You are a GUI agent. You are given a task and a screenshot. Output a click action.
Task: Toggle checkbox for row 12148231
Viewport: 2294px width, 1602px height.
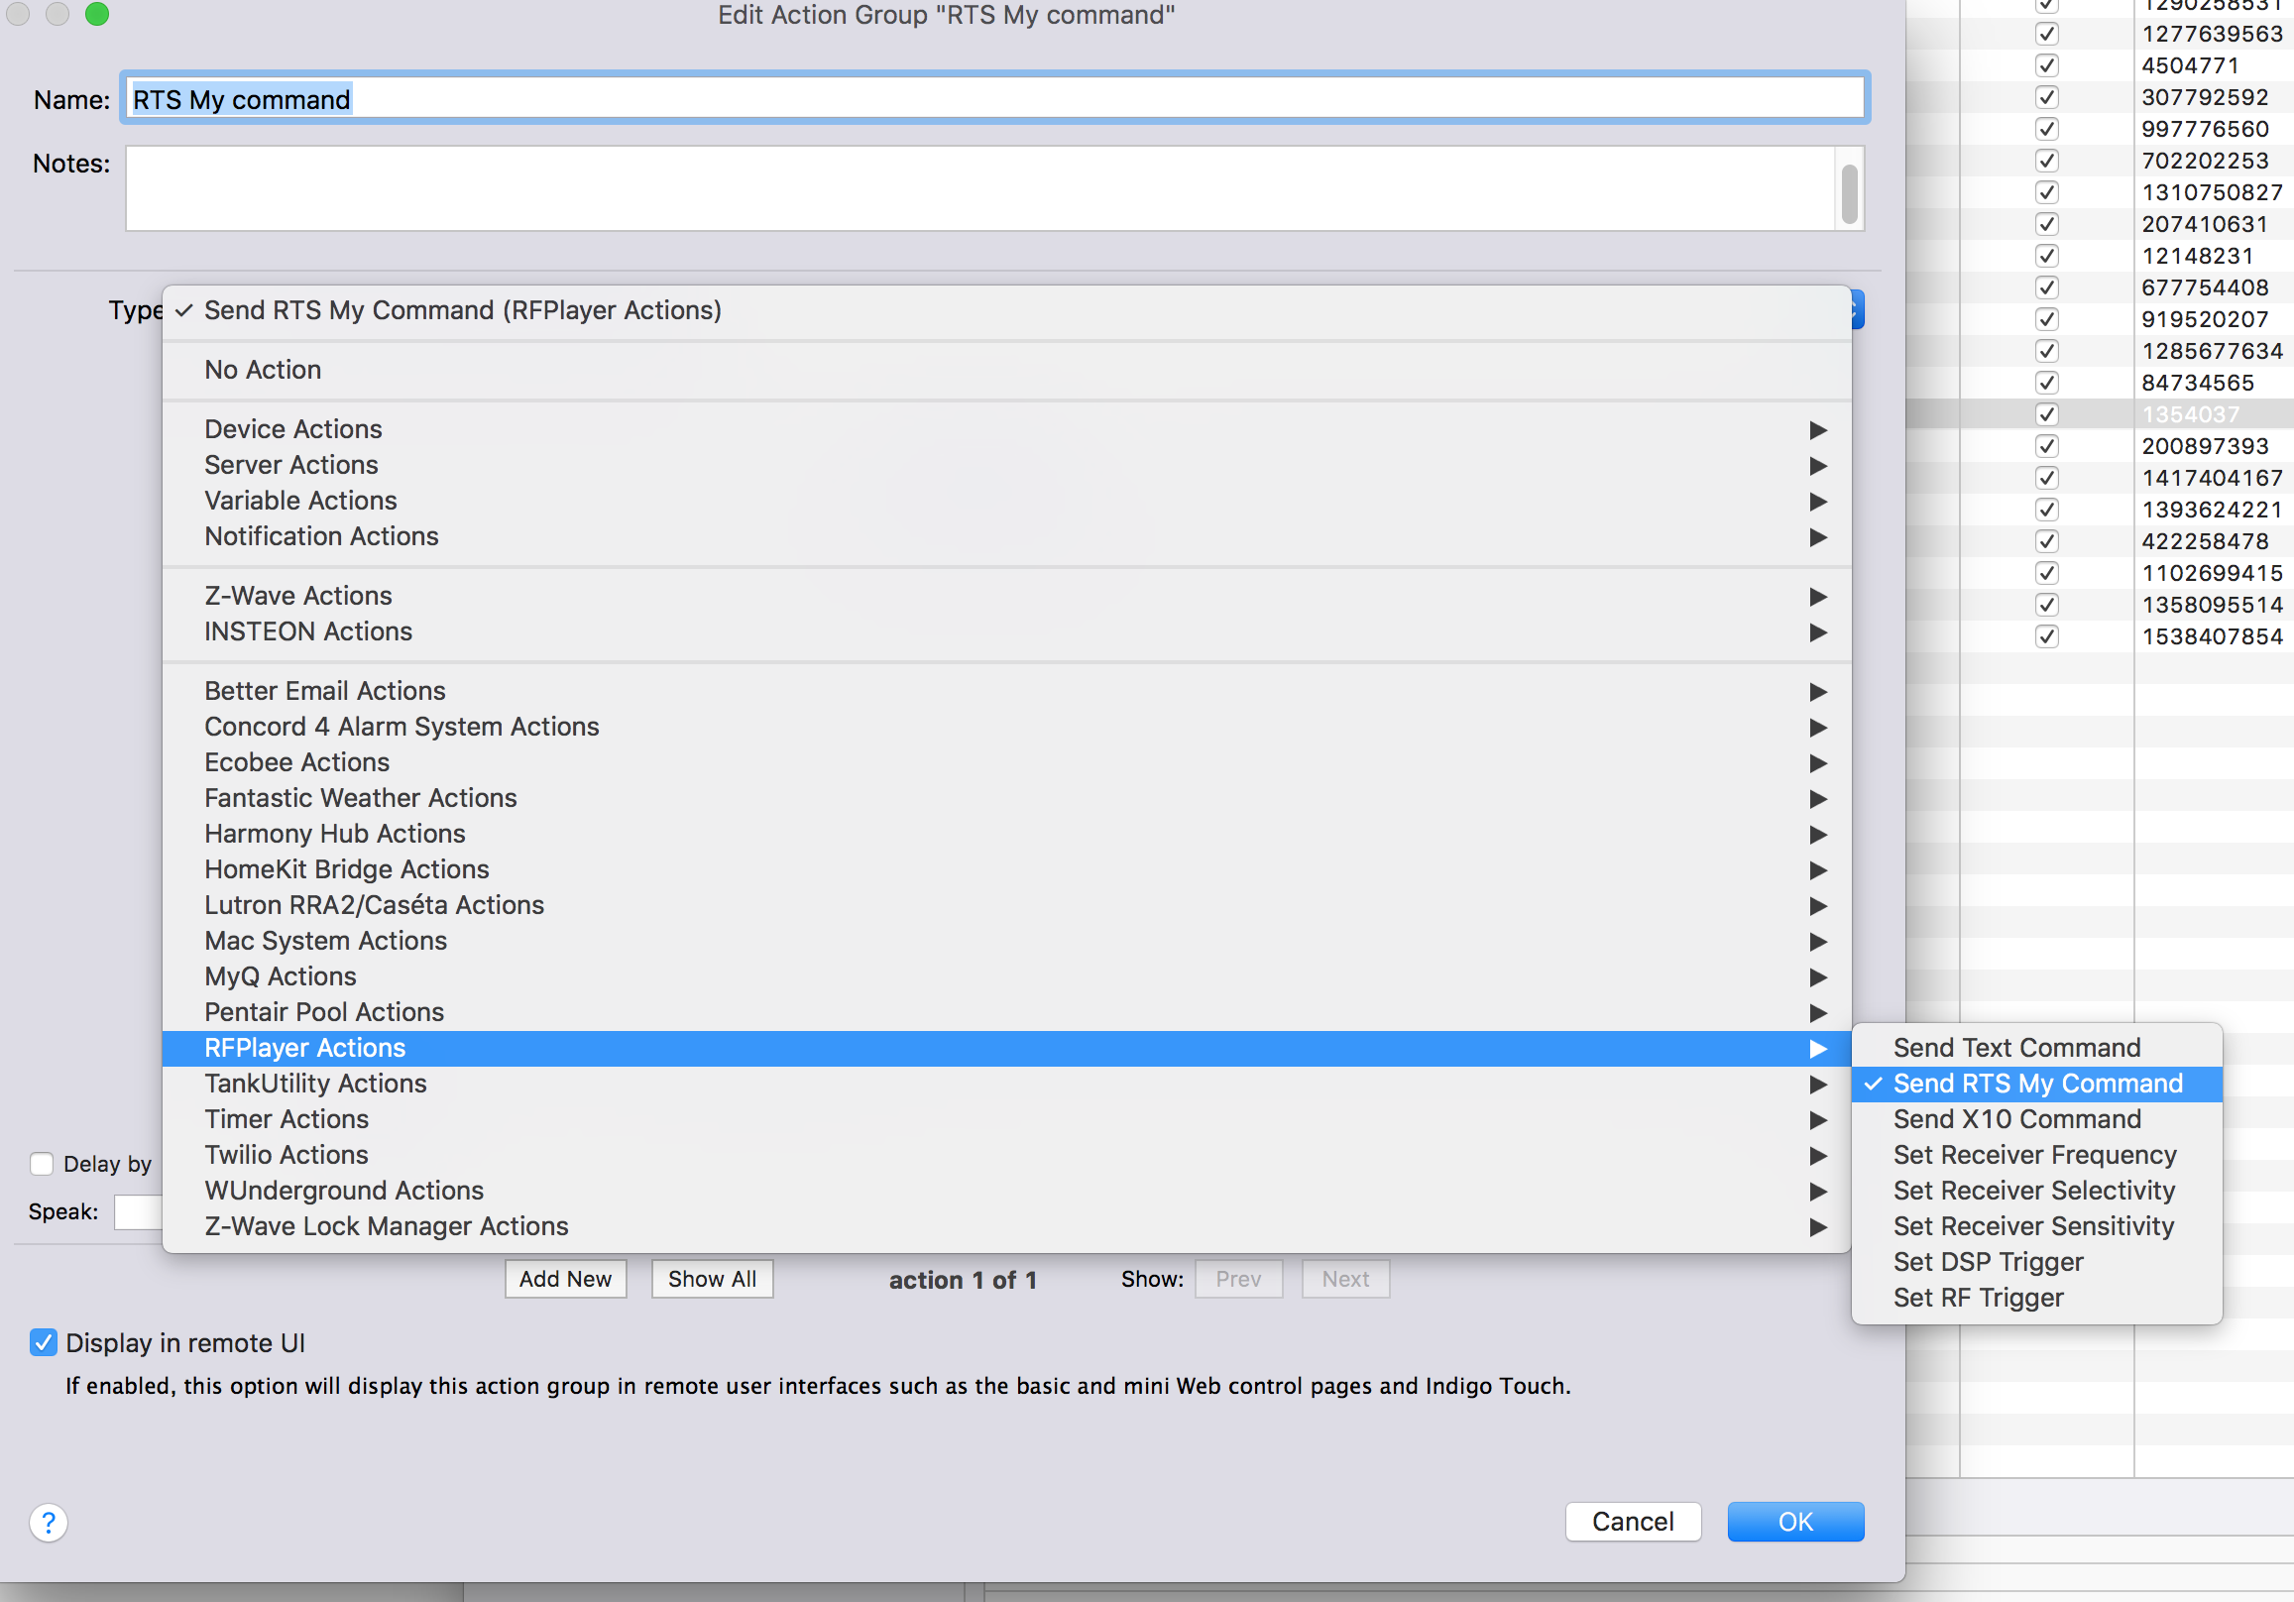[x=2047, y=256]
